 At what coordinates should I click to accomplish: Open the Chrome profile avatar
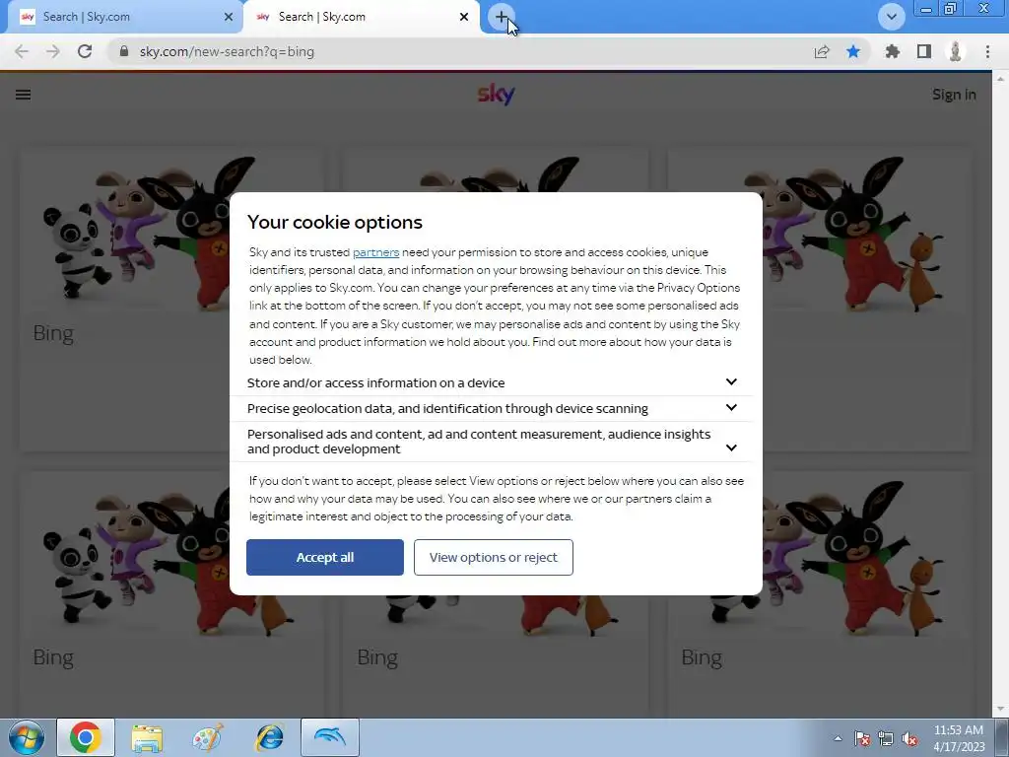tap(956, 51)
